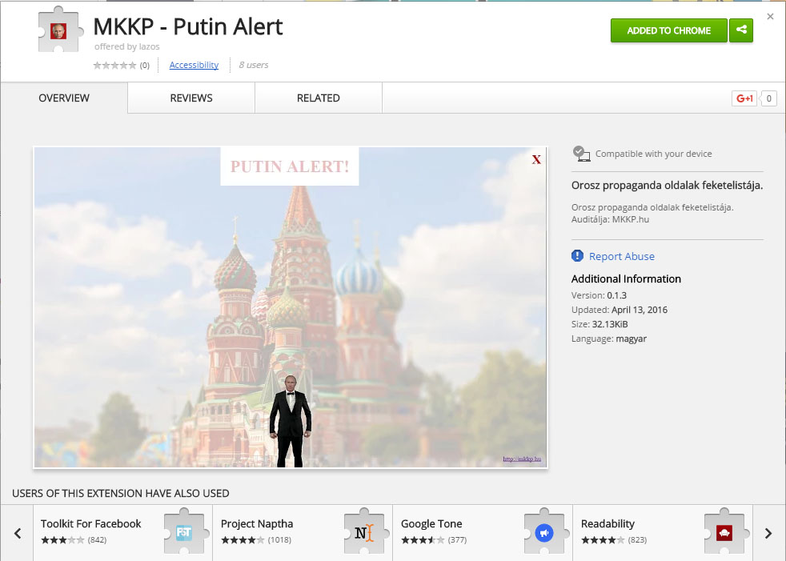This screenshot has width=786, height=561.
Task: Click the "PUTIN ALERT!" banner in the preview
Action: 290,166
